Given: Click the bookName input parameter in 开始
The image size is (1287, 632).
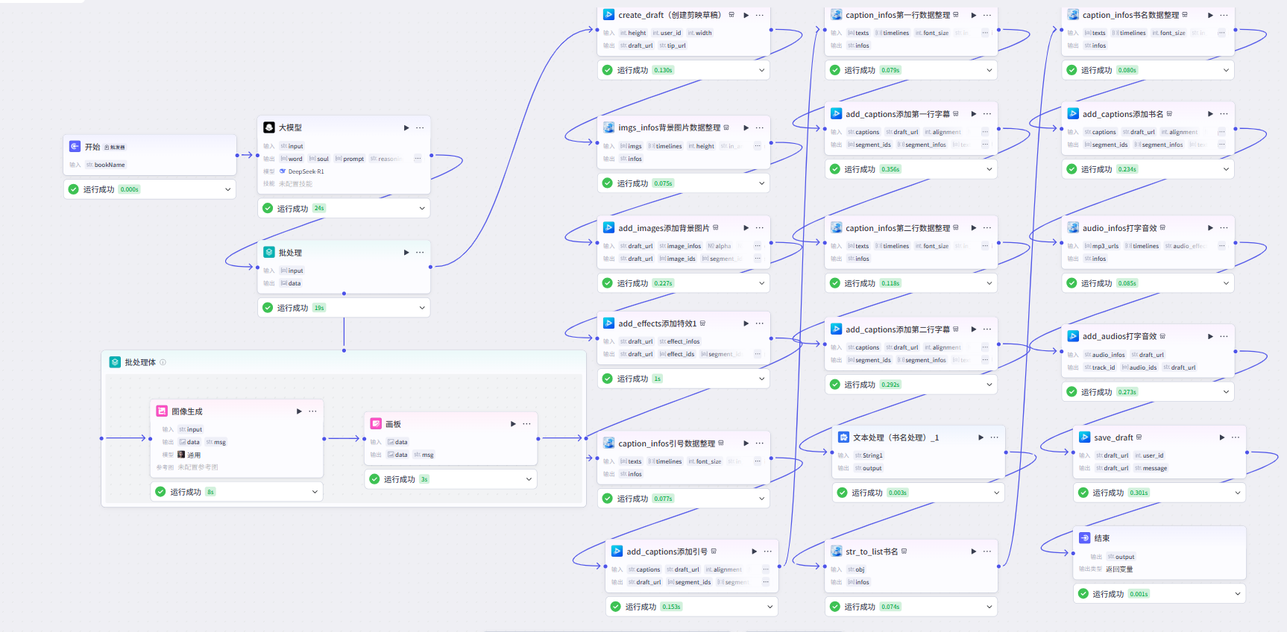Looking at the screenshot, I should coord(110,165).
